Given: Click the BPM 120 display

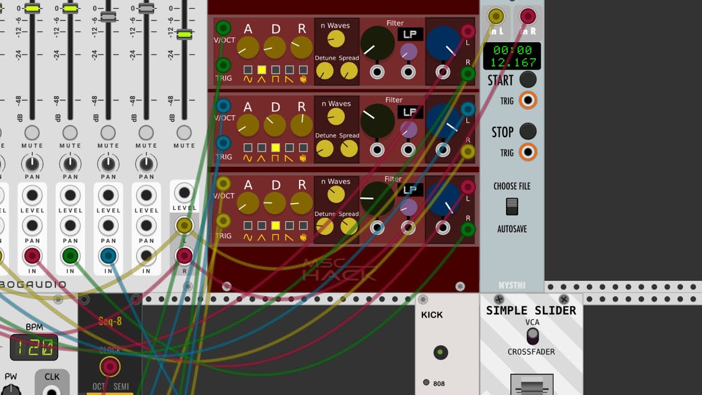Looking at the screenshot, I should (33, 347).
